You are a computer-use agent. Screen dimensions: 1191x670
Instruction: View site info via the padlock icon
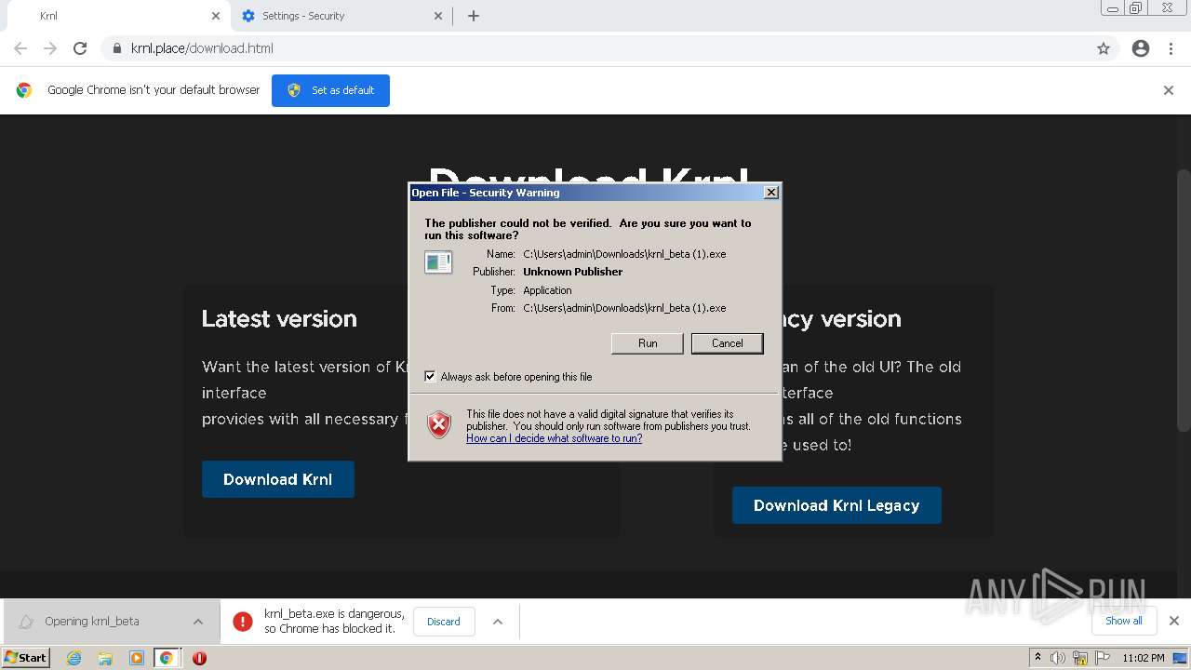[x=117, y=48]
